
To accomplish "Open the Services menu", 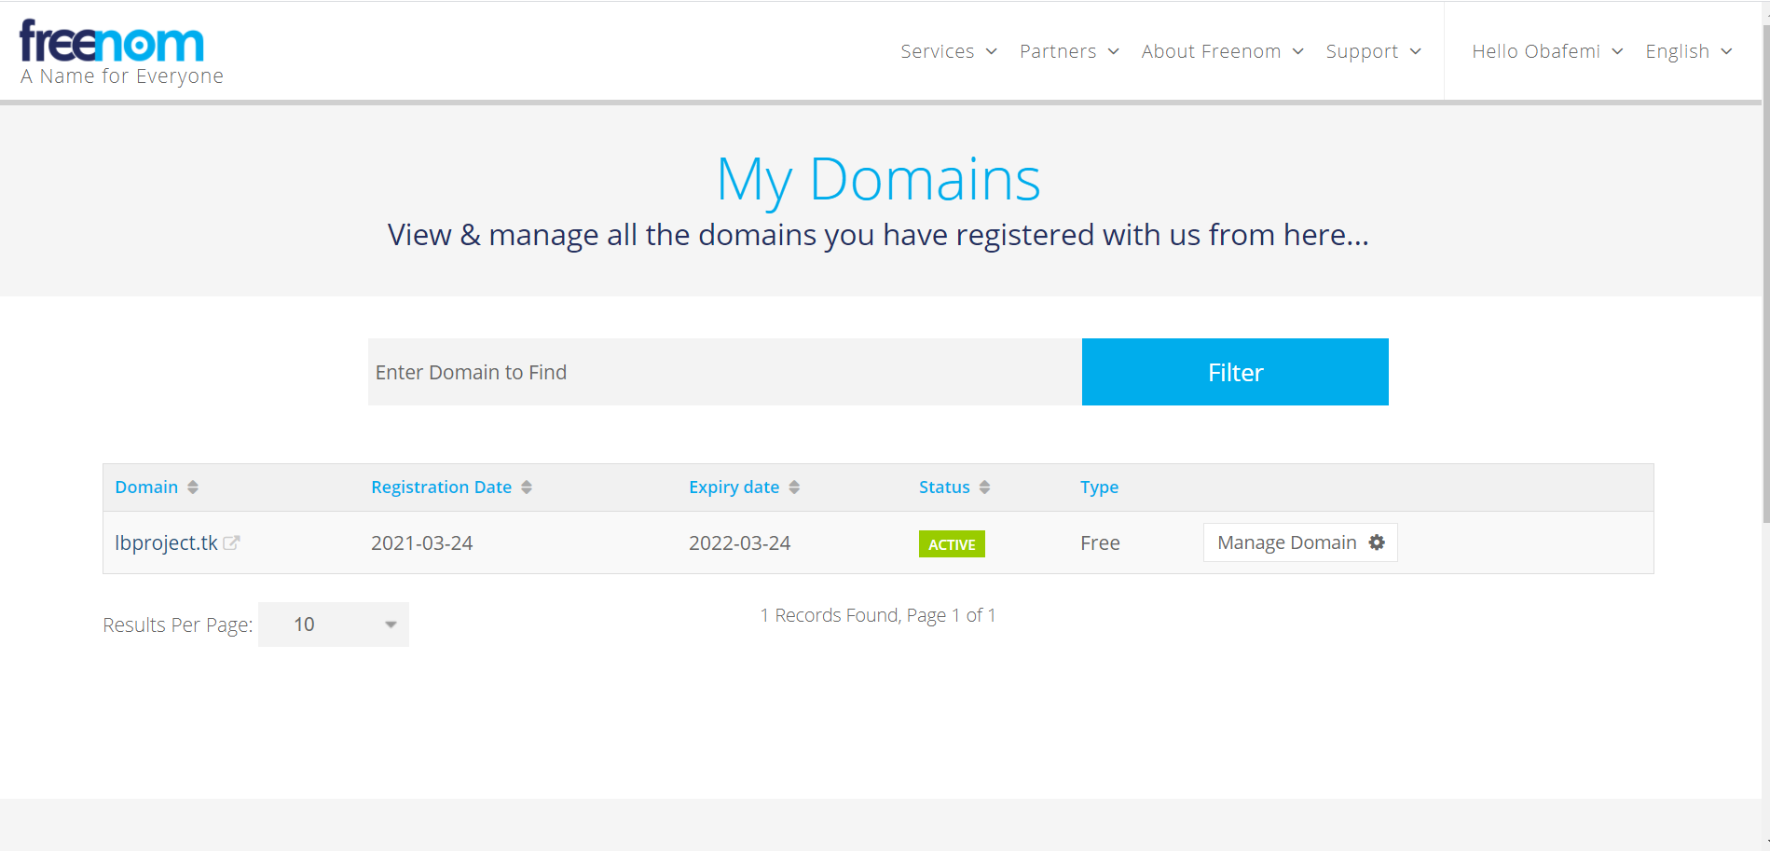I will (x=947, y=51).
